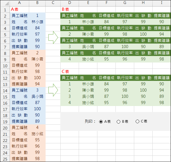The height and width of the screenshot is (162, 171).
Task: Click 執行效率 label in row 11
Action: click(x=20, y=72)
